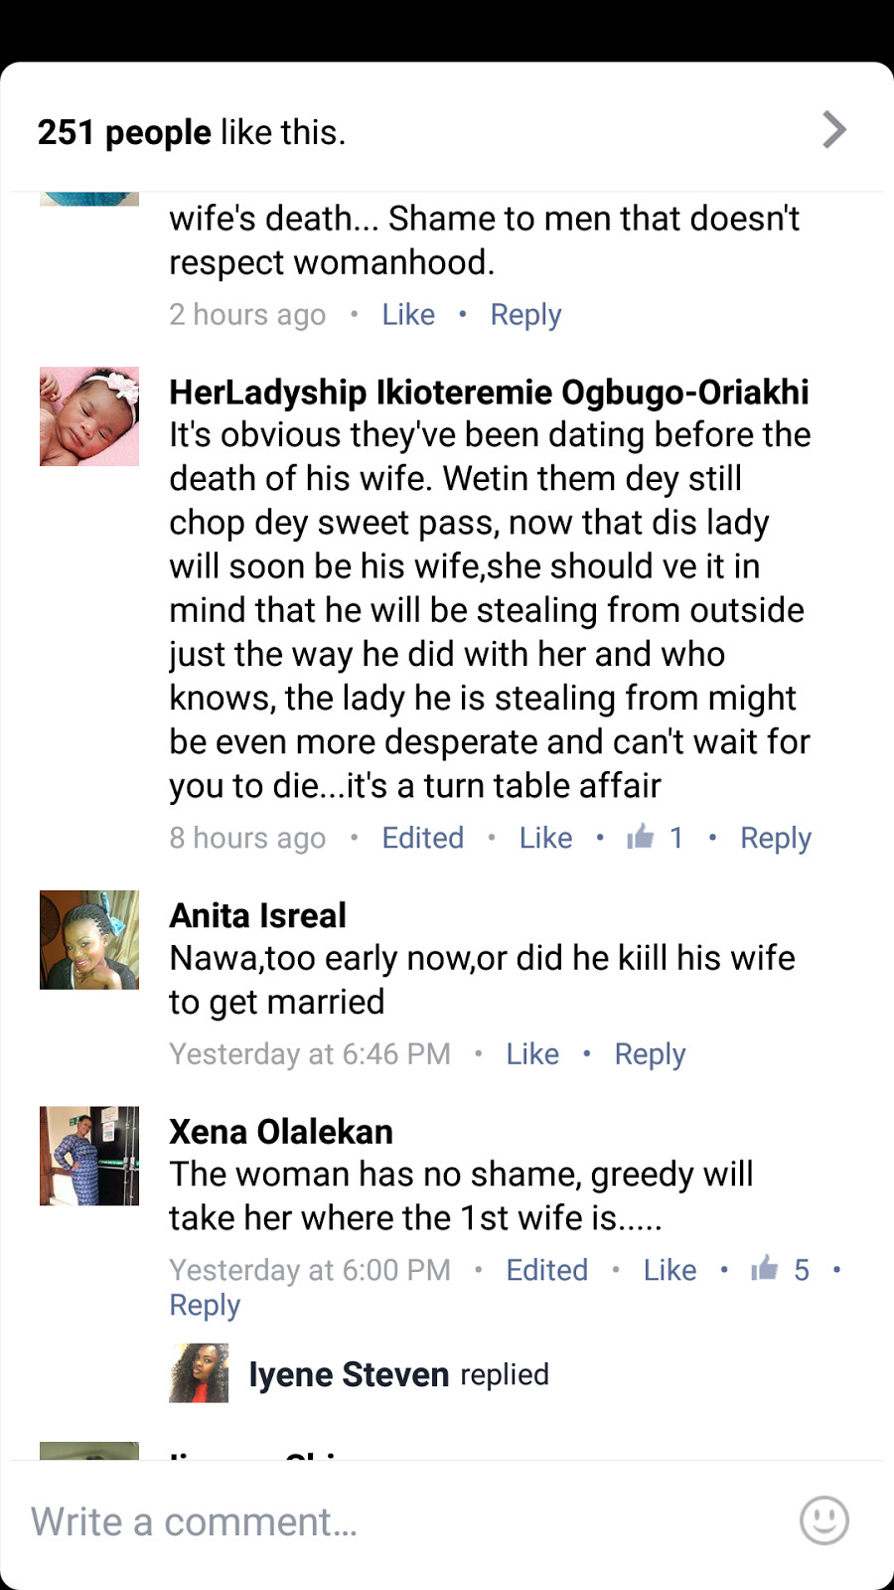View Edited history on Xena Olalekan's comment
This screenshot has height=1590, width=894.
coord(547,1270)
